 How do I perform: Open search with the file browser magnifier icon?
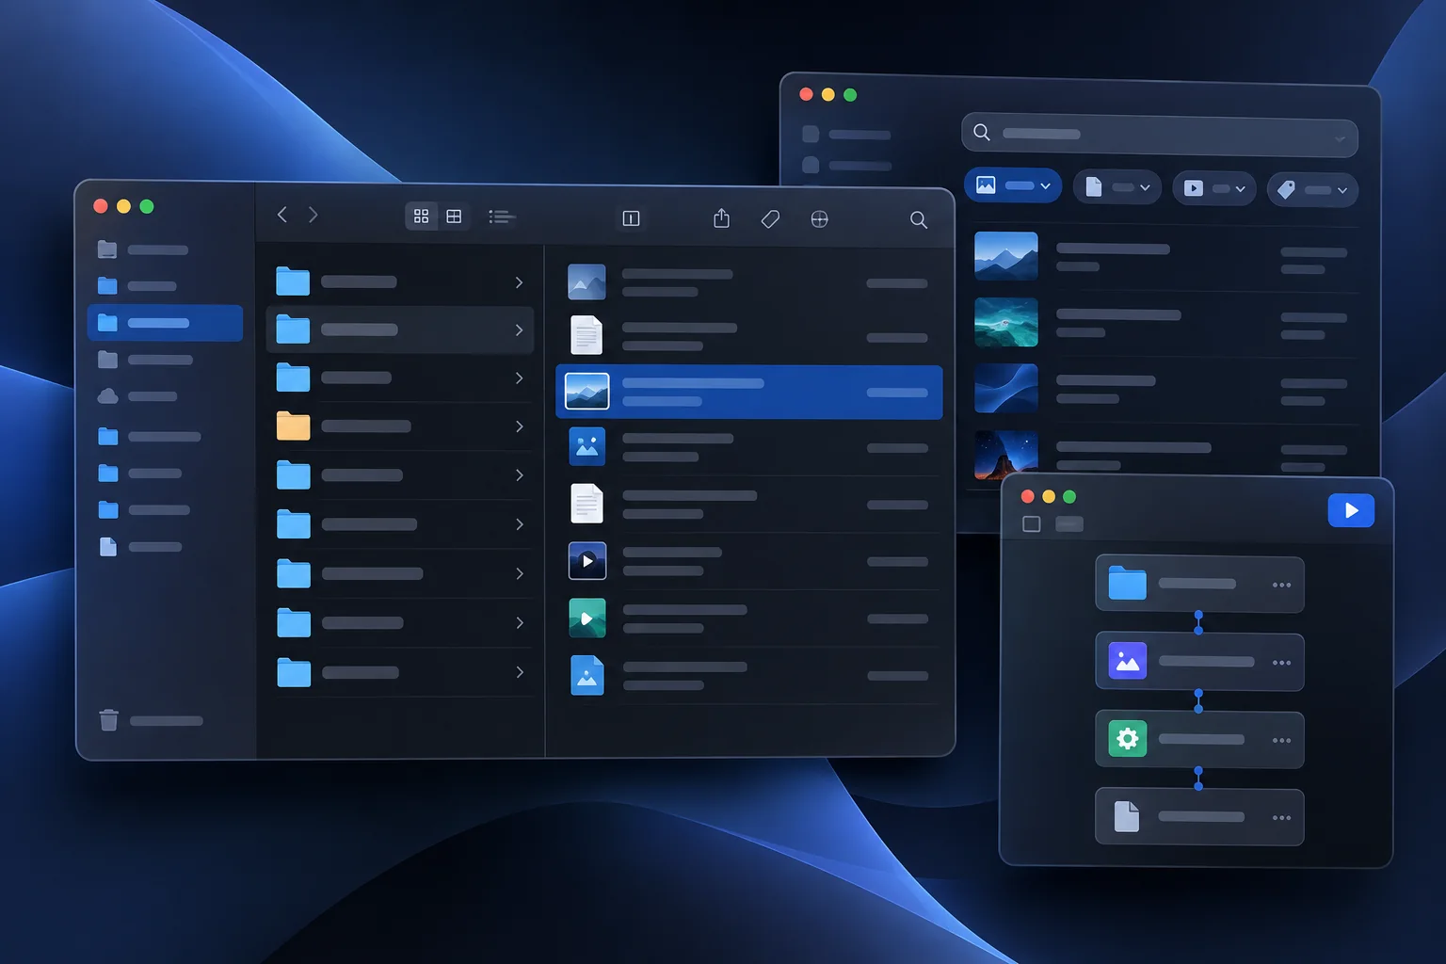tap(919, 219)
